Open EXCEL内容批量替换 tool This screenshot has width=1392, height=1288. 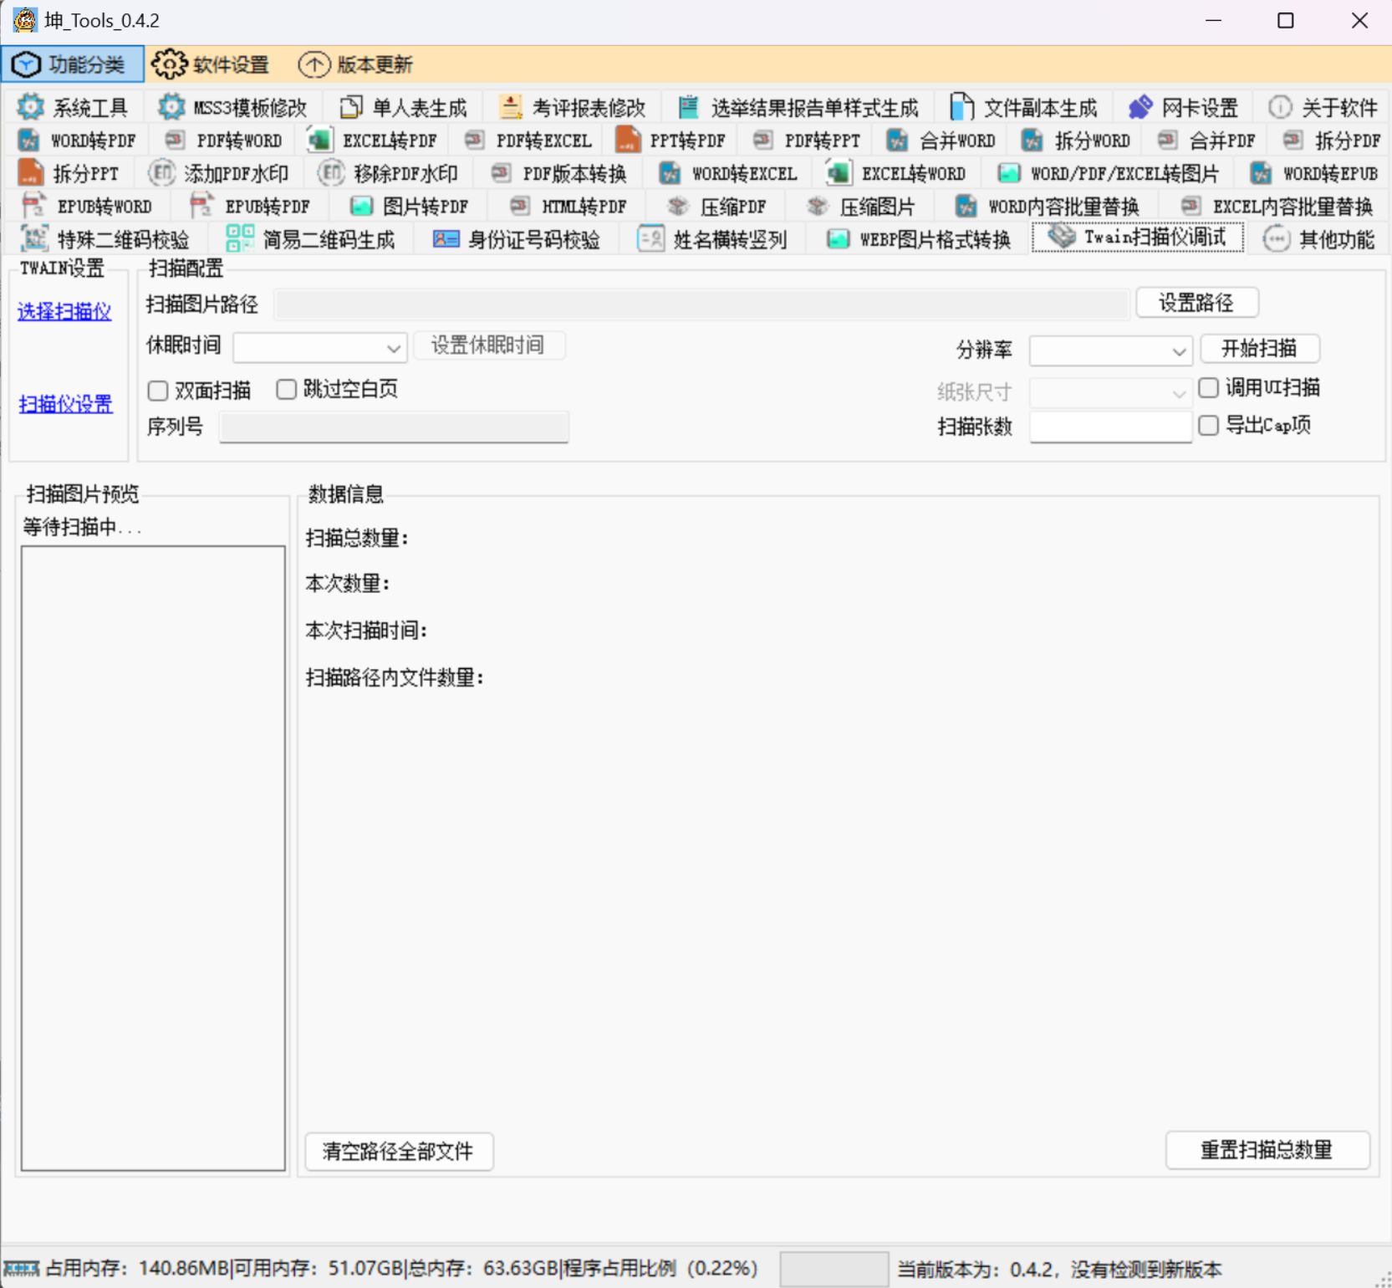(1276, 206)
